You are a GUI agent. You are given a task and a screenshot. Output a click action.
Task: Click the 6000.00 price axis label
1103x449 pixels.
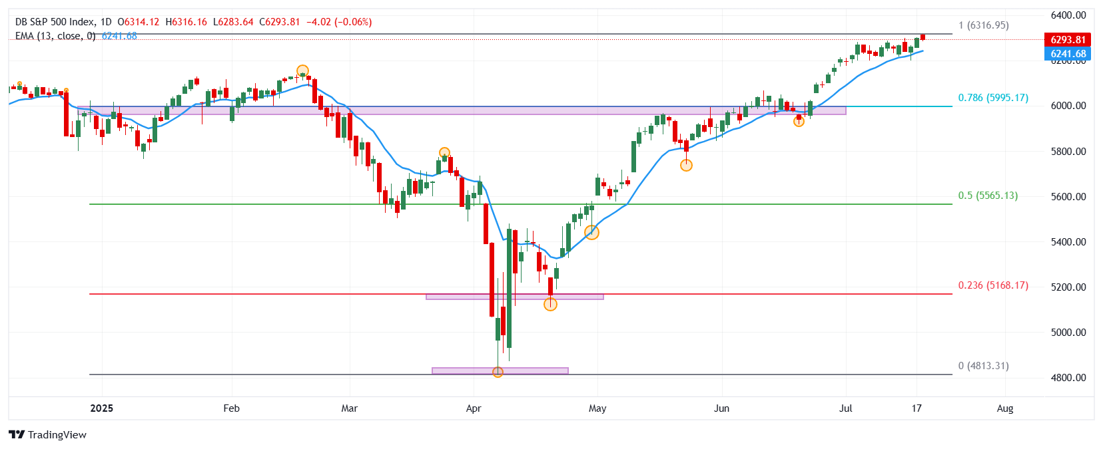pos(1068,106)
